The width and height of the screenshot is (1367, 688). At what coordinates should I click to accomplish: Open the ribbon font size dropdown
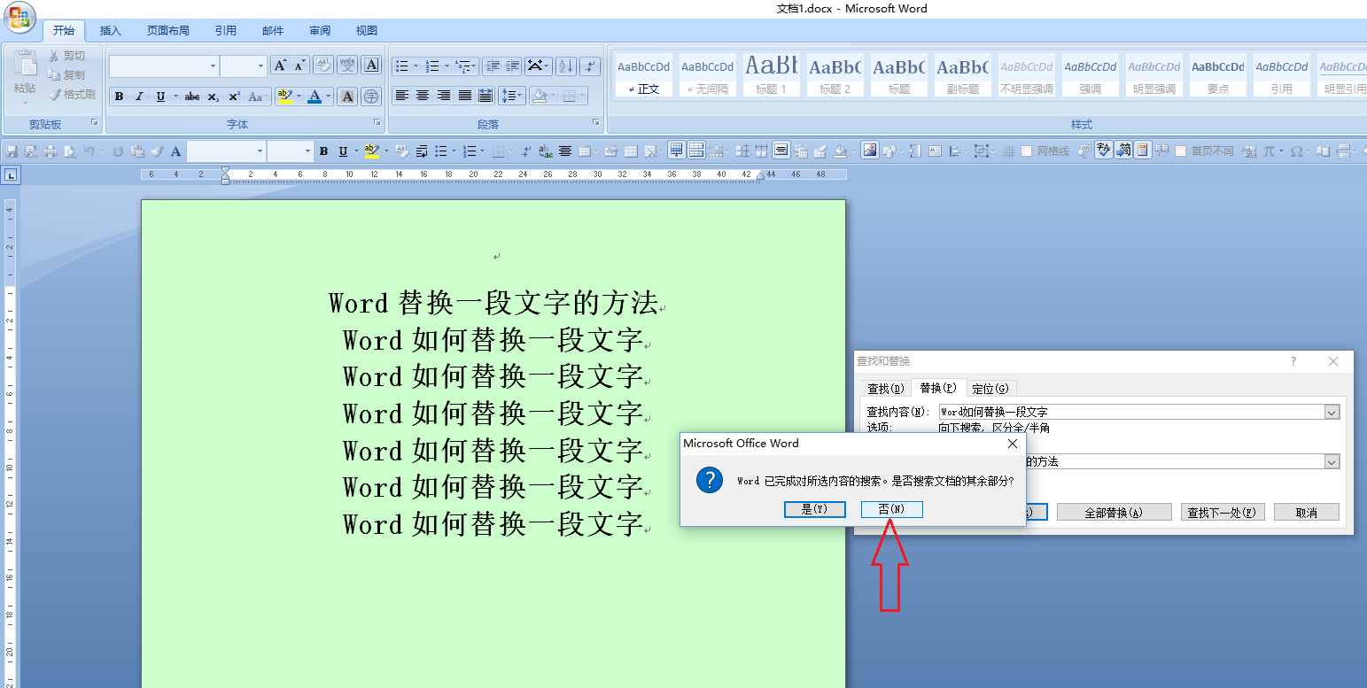(260, 66)
